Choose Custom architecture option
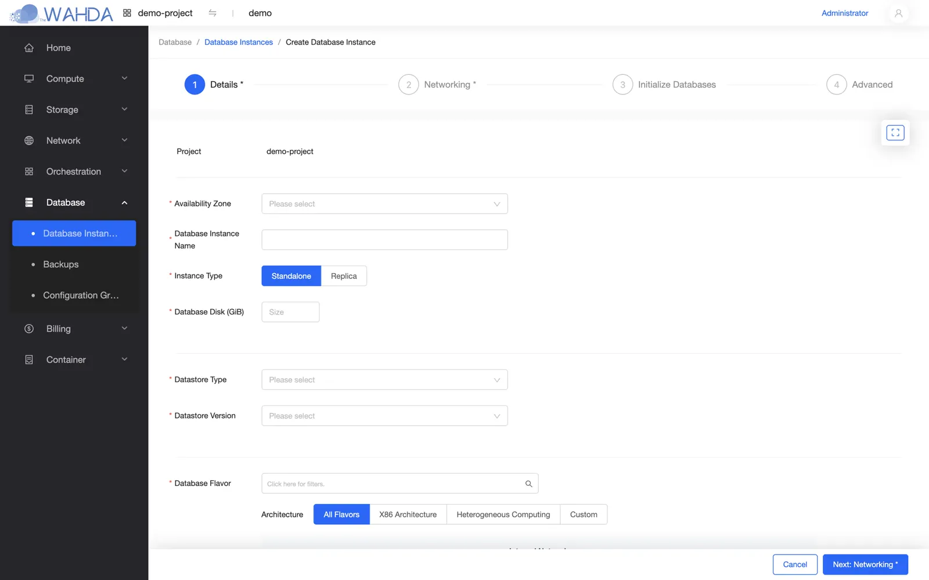This screenshot has height=580, width=929. [x=584, y=514]
